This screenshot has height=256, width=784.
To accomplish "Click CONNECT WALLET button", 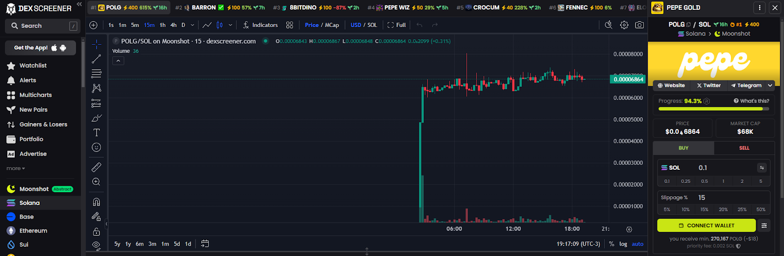I will pyautogui.click(x=706, y=226).
